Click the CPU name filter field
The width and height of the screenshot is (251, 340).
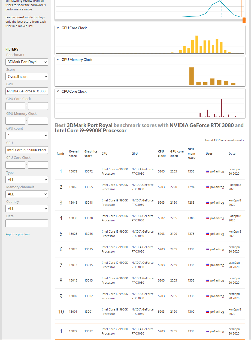tap(27, 150)
